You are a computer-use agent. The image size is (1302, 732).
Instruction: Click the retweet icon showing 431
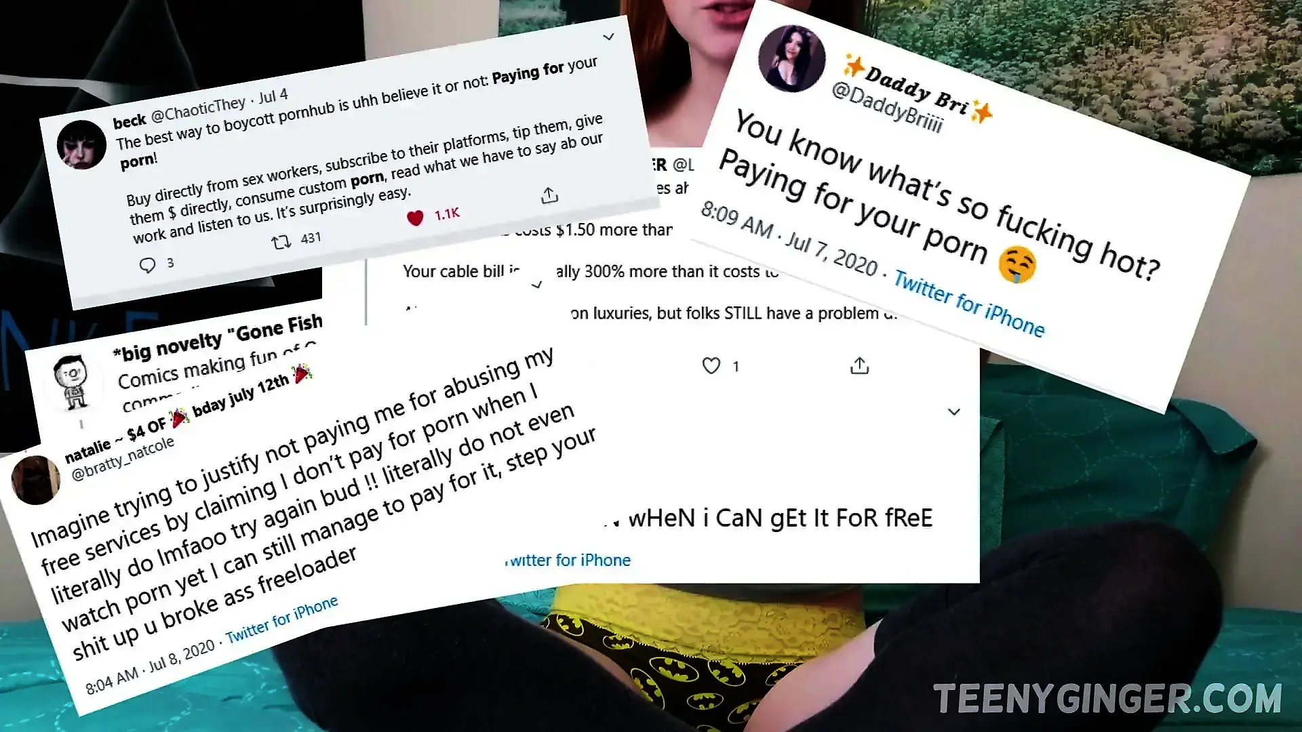pos(281,242)
